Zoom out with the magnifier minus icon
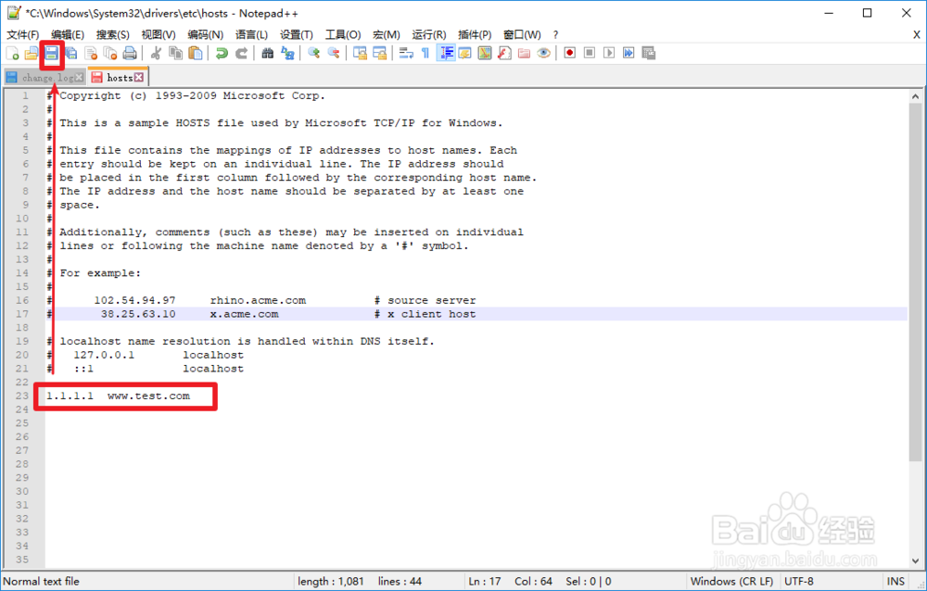This screenshot has height=591, width=927. 334,53
